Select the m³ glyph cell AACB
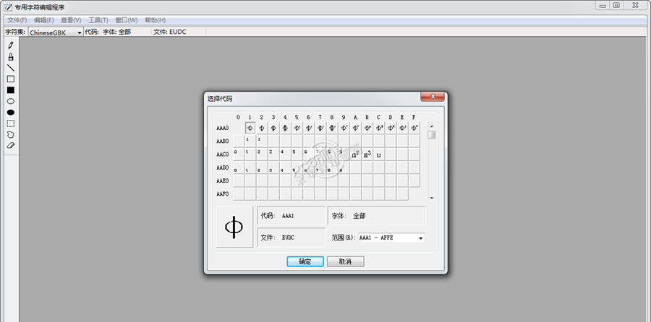The width and height of the screenshot is (651, 322). 367,155
